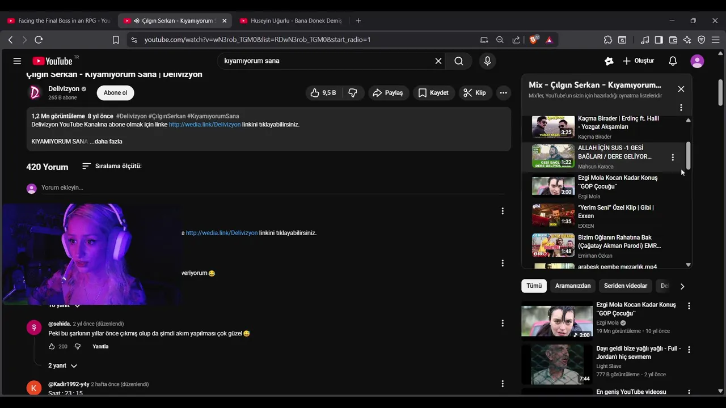
Task: Clear the search box text
Action: (x=438, y=61)
